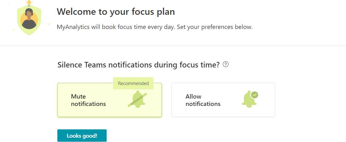The image size is (346, 142).
Task: Click the lightbulb icon above the shield
Action: tap(29, 3)
